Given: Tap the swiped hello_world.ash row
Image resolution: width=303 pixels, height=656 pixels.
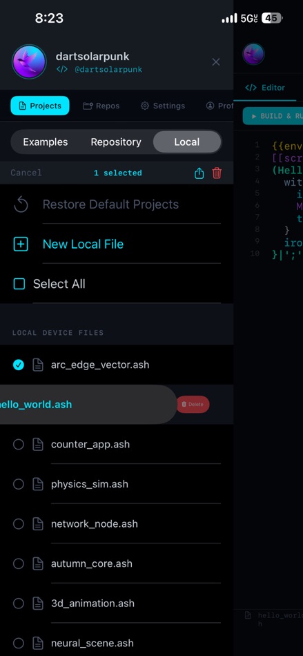Looking at the screenshot, I should tap(88, 405).
